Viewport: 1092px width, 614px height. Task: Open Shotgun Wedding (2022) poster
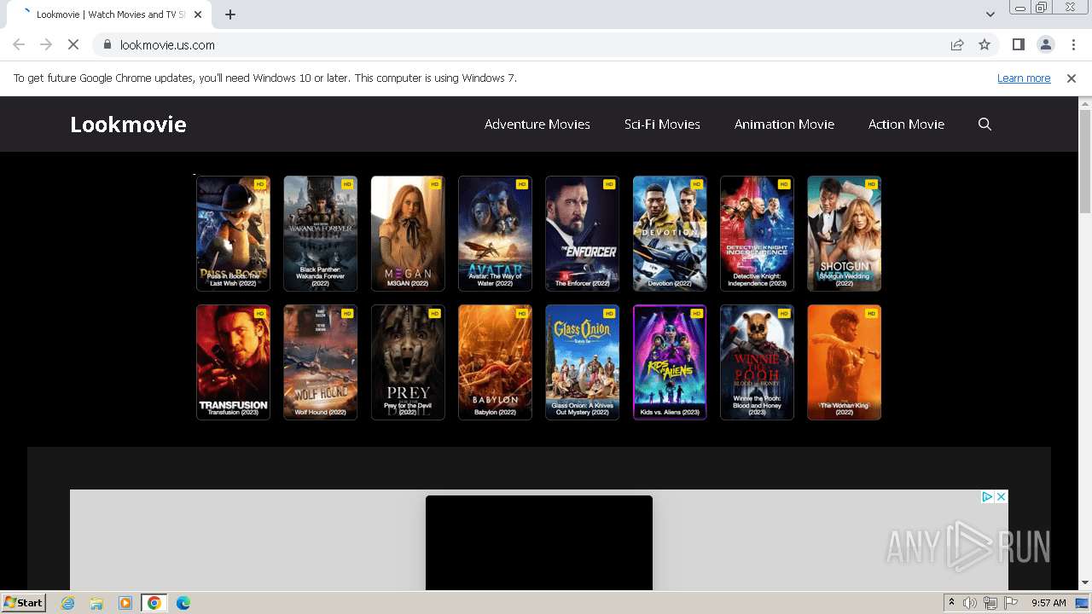coord(845,234)
